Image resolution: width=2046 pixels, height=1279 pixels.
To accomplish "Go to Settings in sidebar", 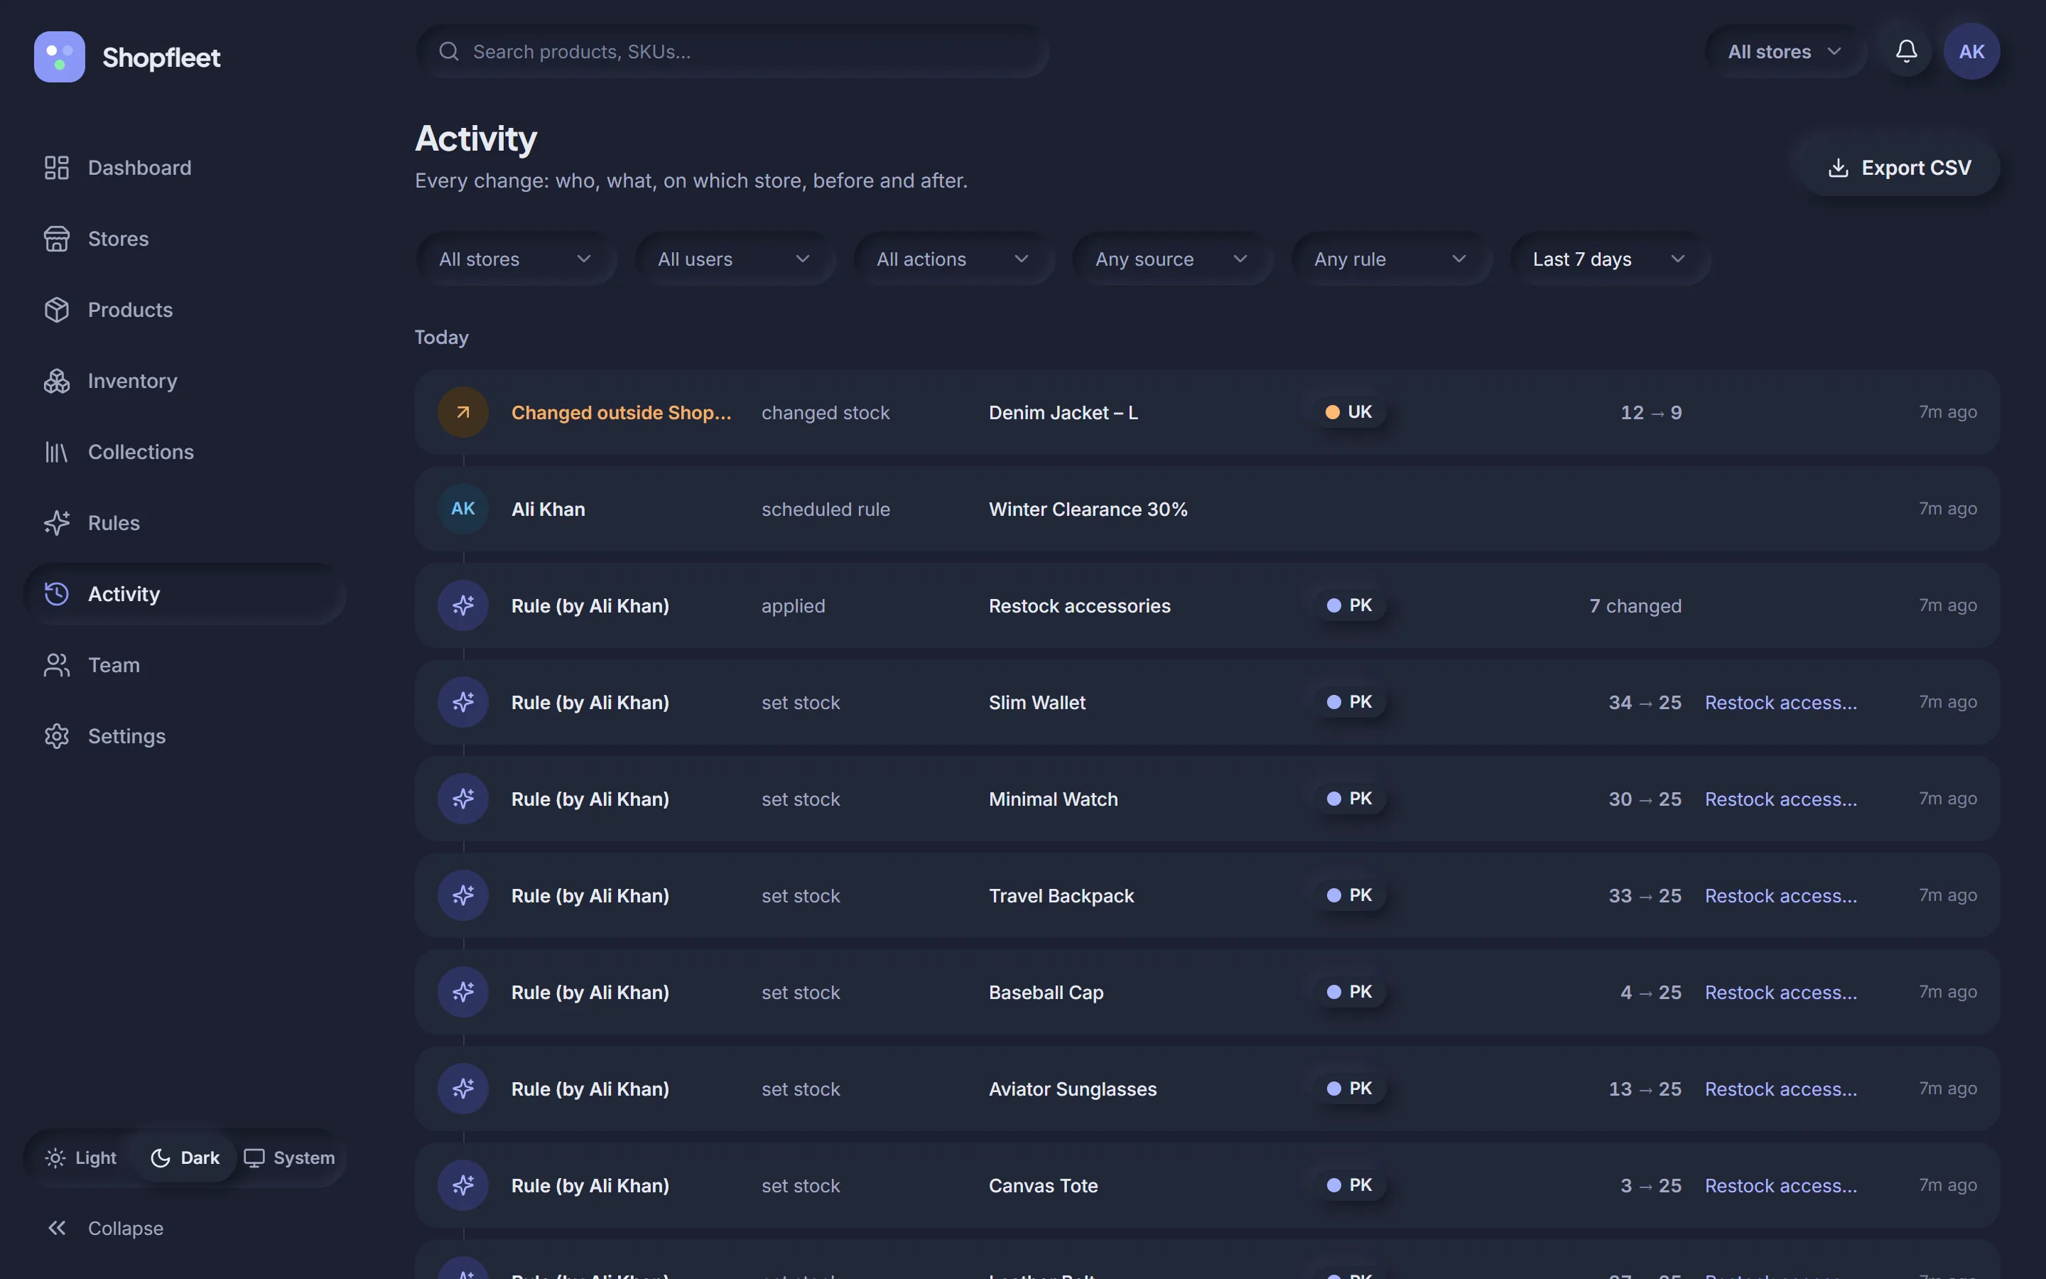I will [x=184, y=736].
